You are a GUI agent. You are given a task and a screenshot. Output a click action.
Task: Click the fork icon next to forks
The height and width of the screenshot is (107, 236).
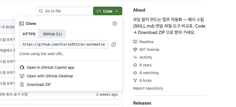pos(135,81)
